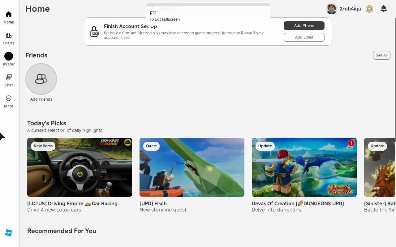Image resolution: width=396 pixels, height=247 pixels.
Task: Open the Charts sidebar icon
Action: 9,36
